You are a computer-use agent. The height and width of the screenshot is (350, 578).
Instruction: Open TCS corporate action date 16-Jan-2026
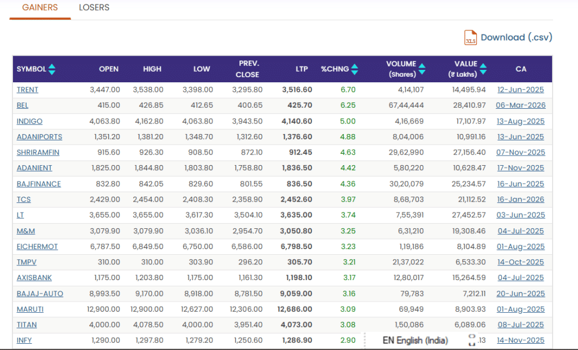point(520,200)
